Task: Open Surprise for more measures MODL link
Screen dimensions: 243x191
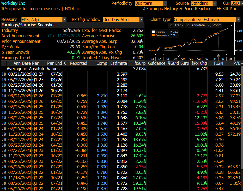Action: [x=40, y=9]
